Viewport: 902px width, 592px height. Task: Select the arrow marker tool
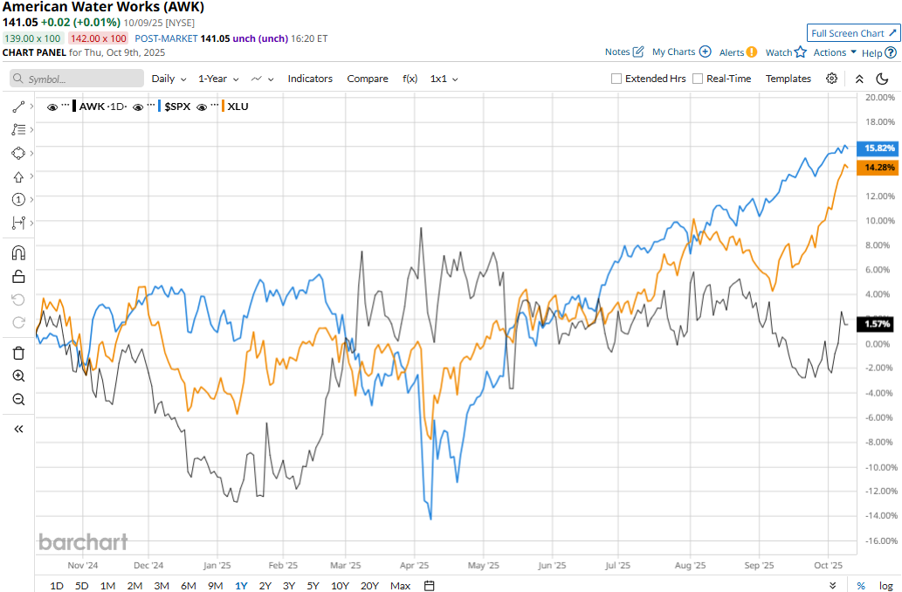[18, 176]
